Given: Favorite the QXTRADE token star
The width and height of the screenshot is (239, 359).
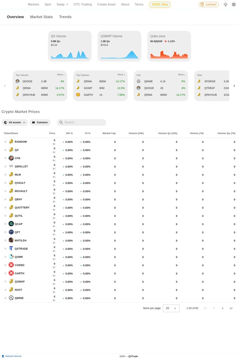Looking at the screenshot, I should (5, 249).
